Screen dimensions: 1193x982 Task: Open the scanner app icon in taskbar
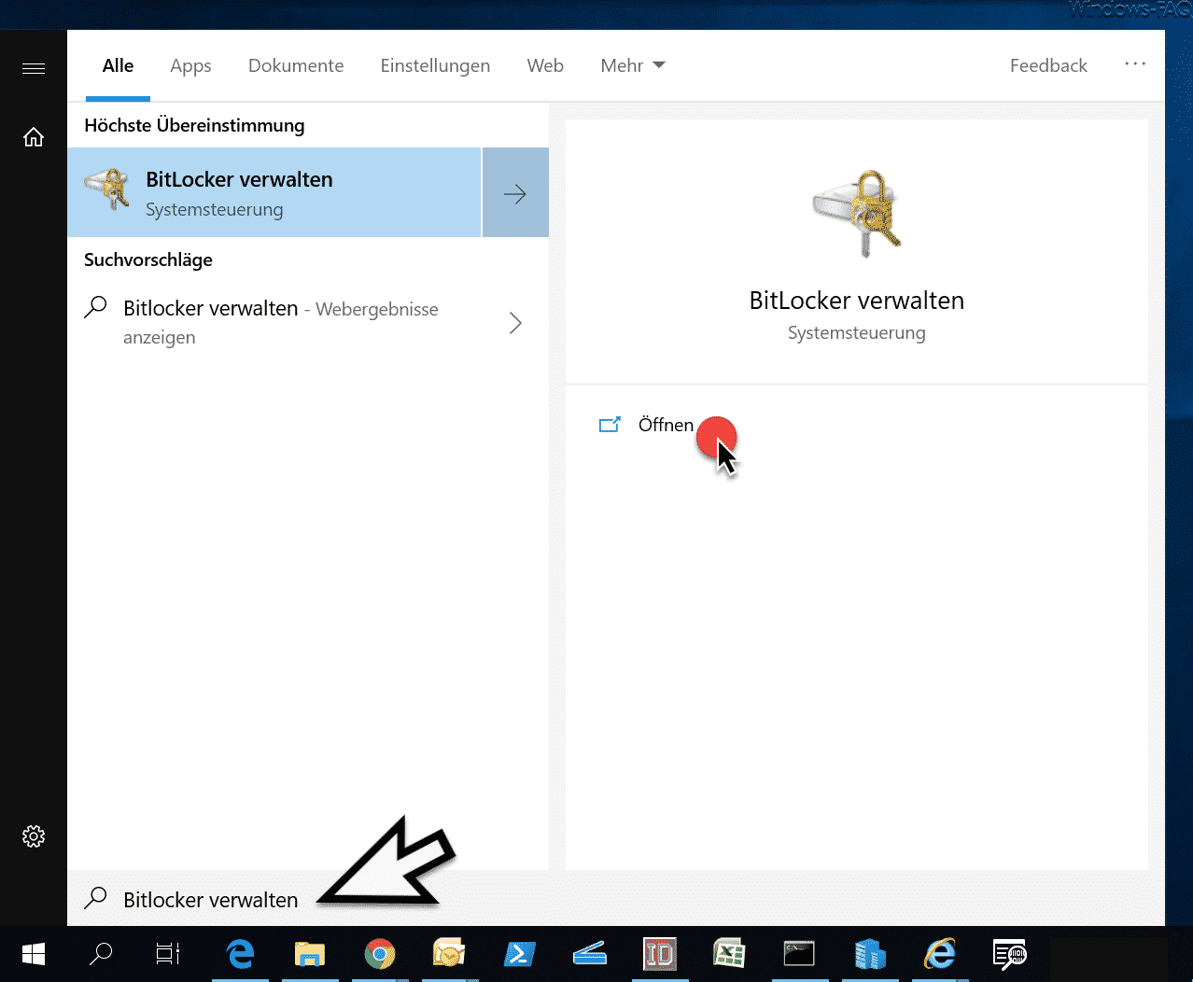590,954
